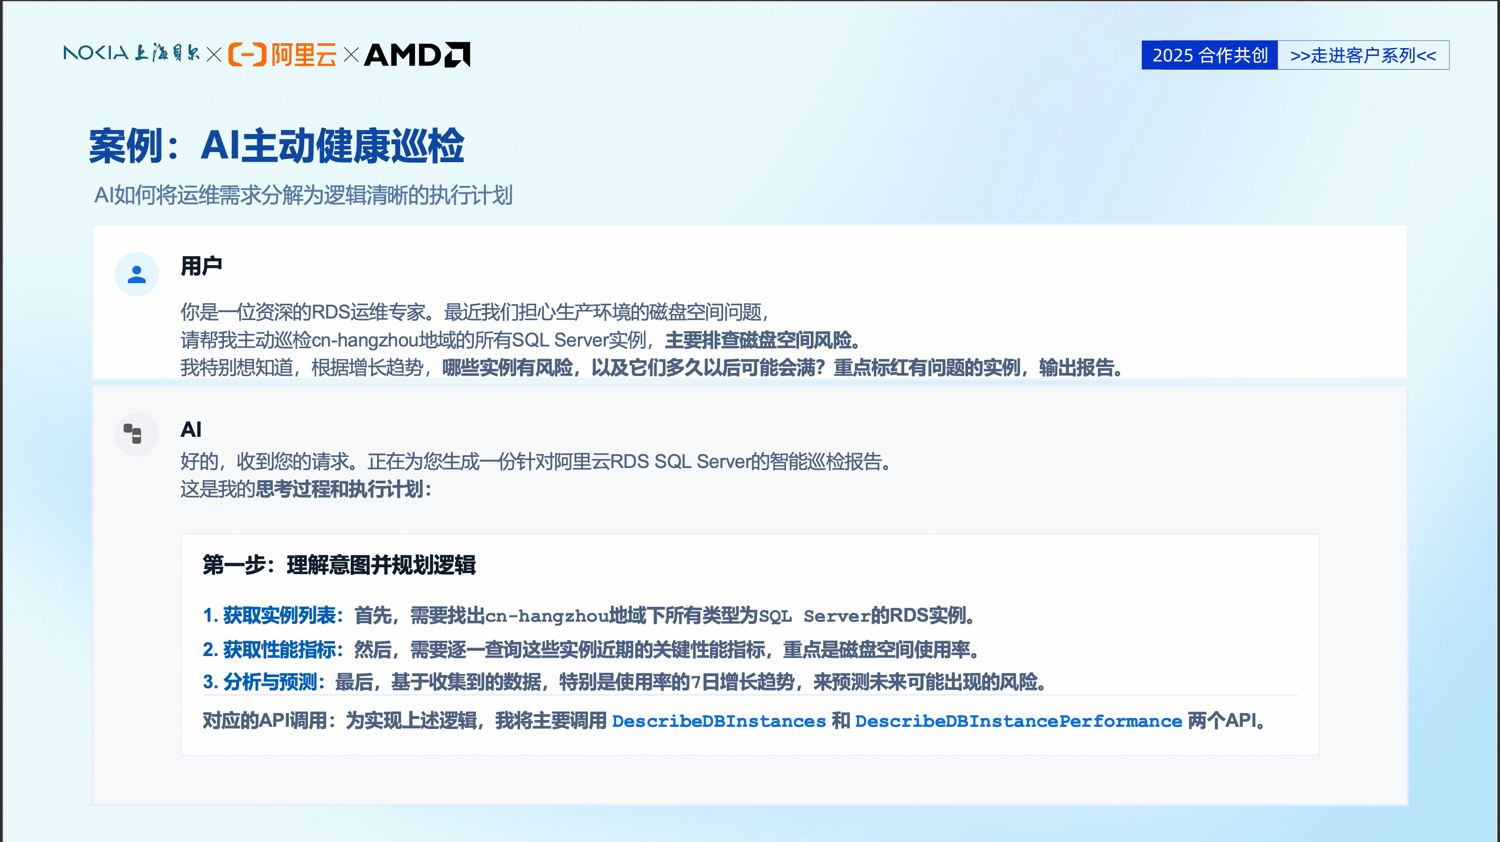1500x842 pixels.
Task: Click the DescribeDBInstances API name
Action: pyautogui.click(x=718, y=721)
